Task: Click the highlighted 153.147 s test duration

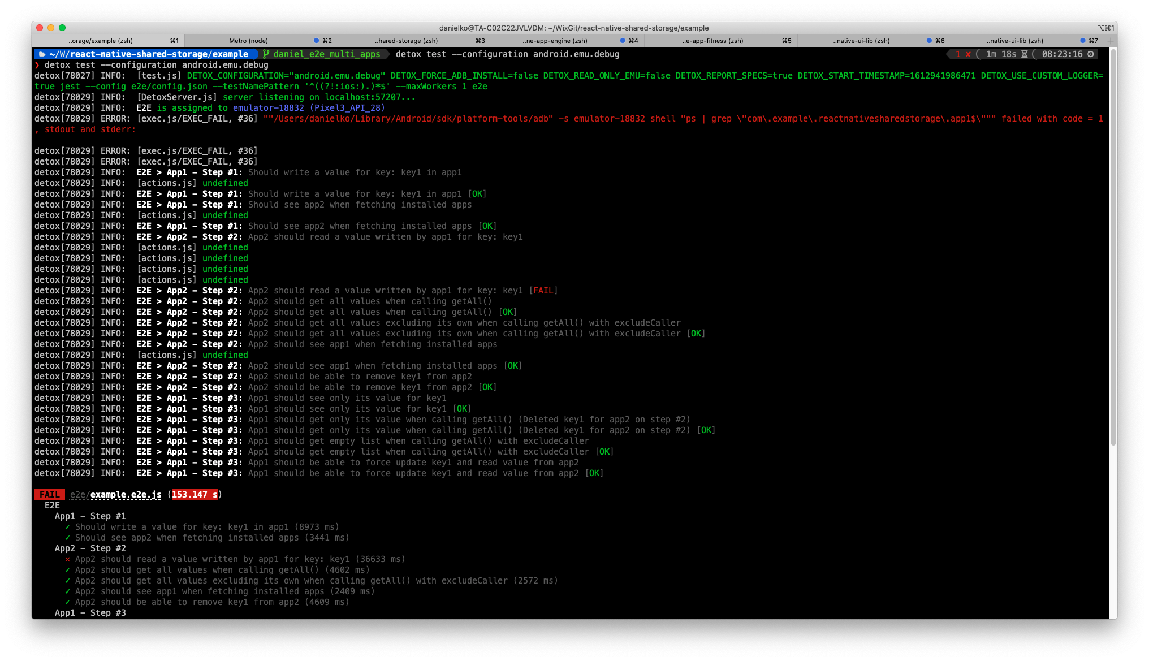Action: click(x=192, y=494)
